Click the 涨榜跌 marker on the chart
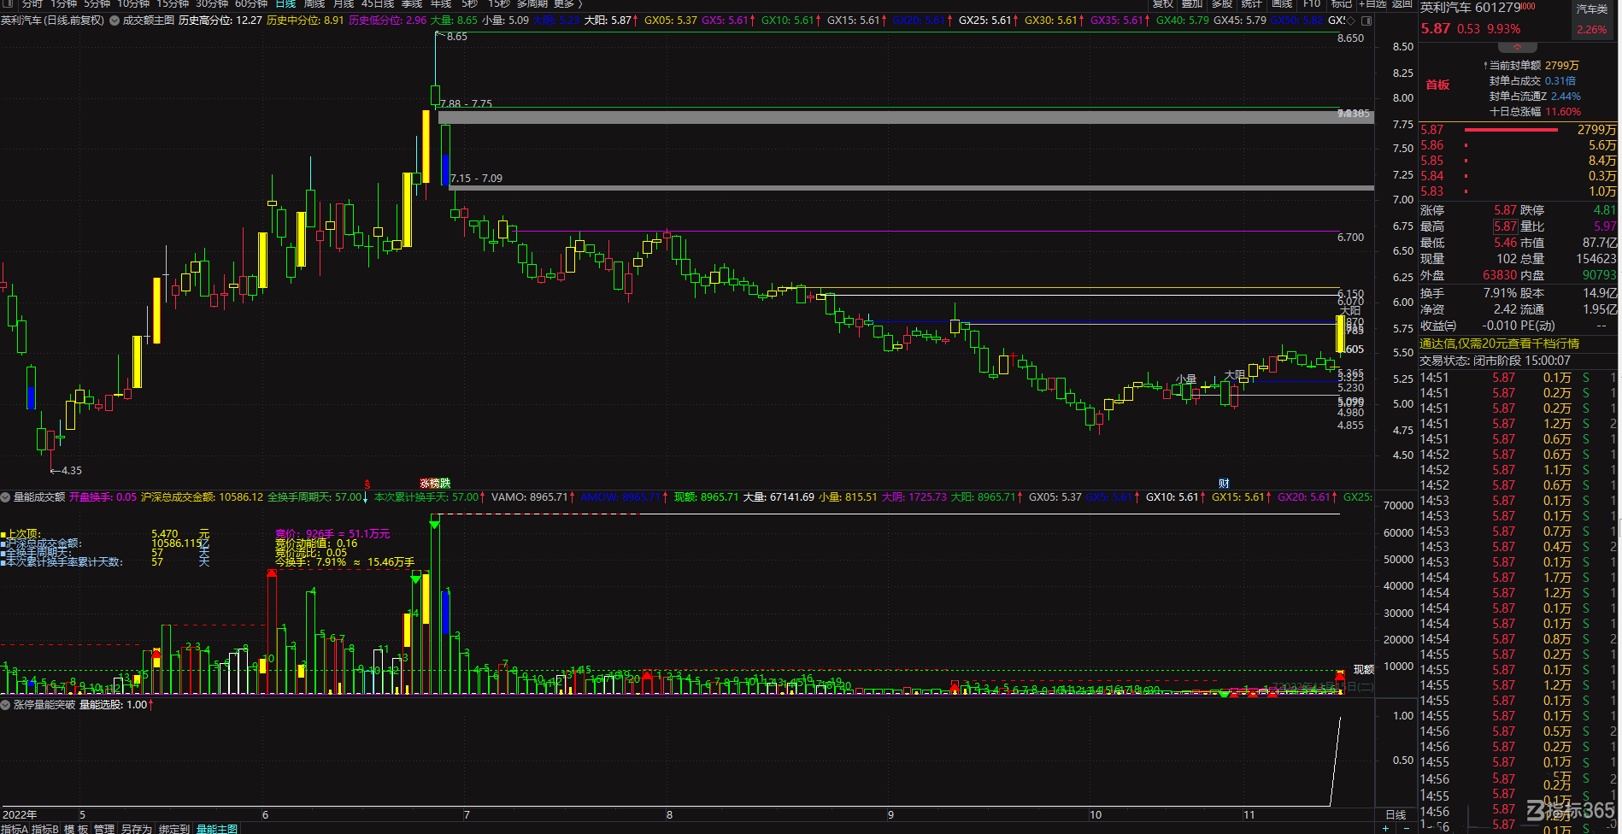Viewport: 1622px width, 834px height. [x=435, y=484]
